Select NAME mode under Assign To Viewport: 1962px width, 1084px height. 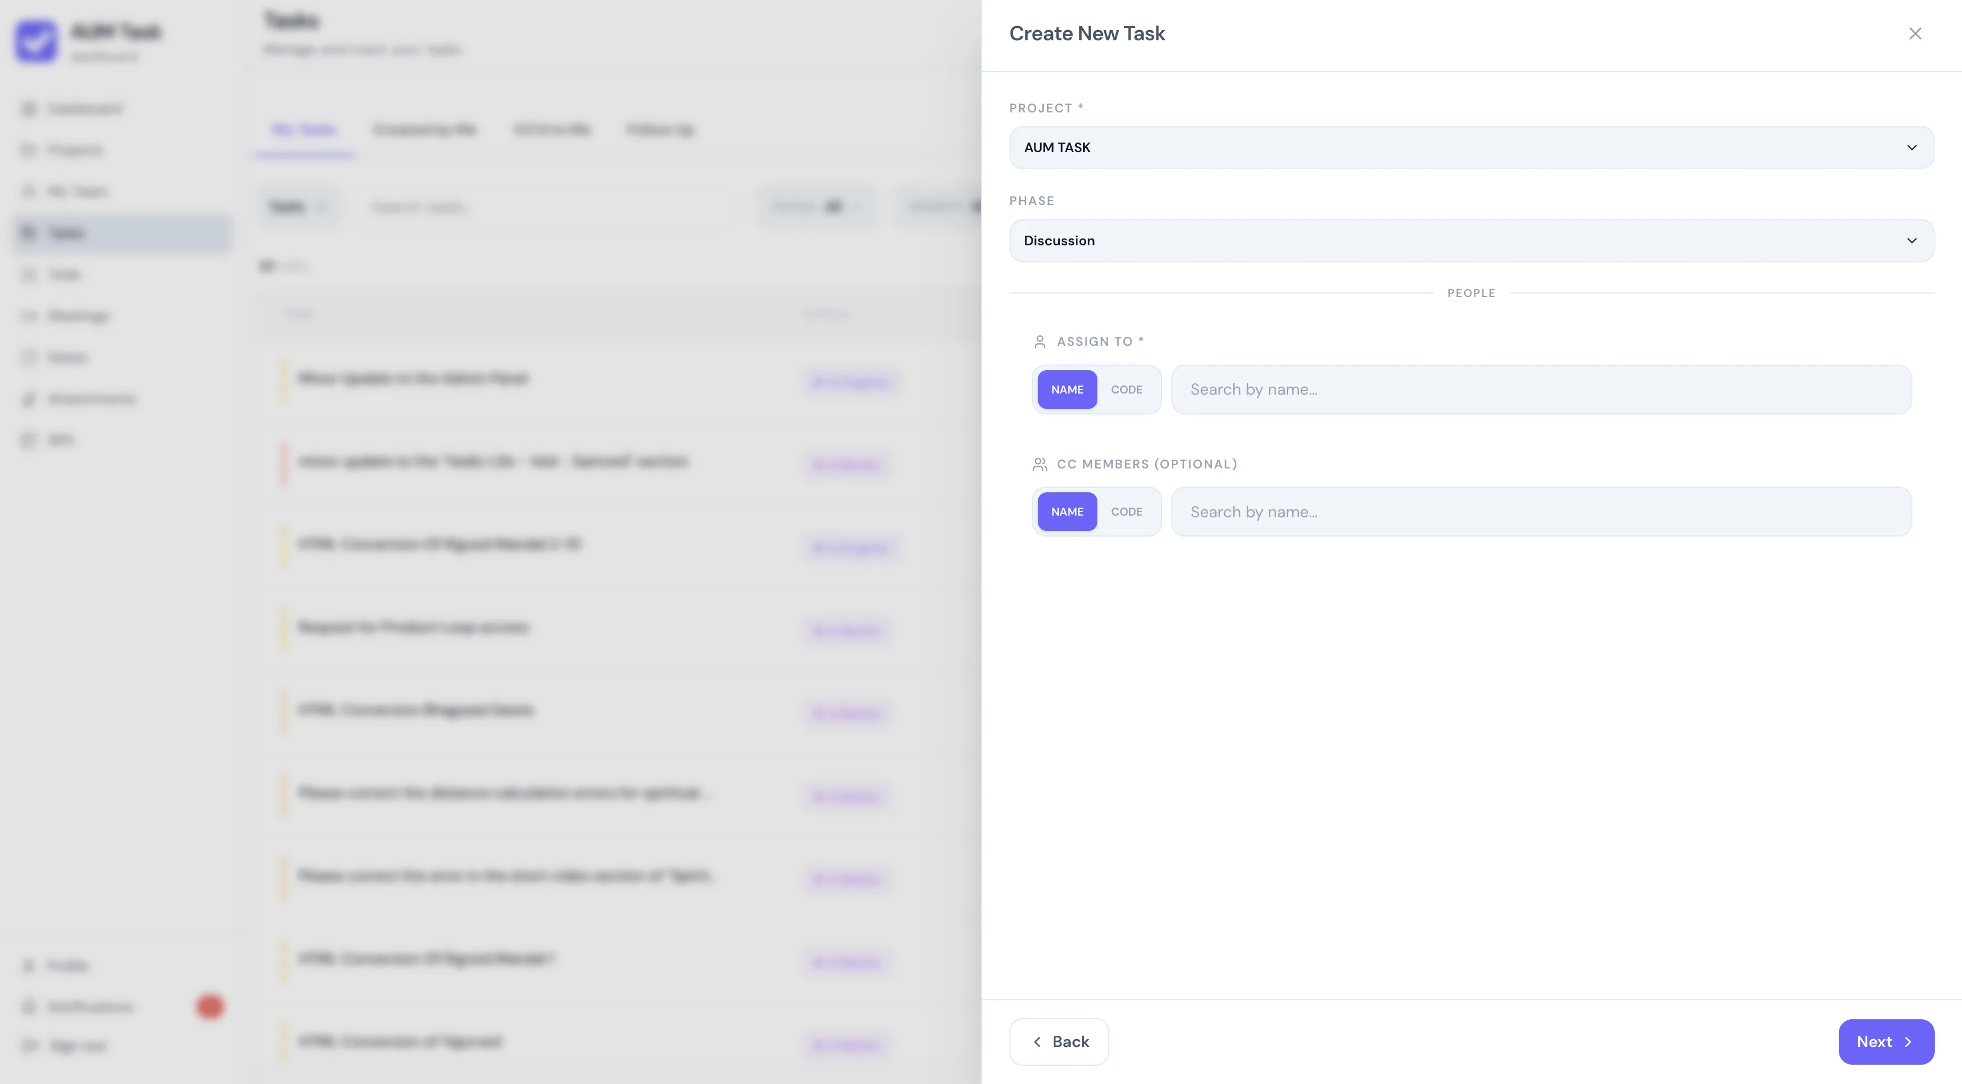tap(1066, 390)
